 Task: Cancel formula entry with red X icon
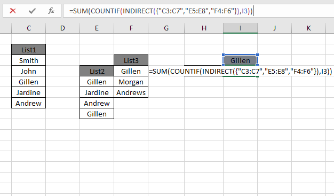pos(13,11)
